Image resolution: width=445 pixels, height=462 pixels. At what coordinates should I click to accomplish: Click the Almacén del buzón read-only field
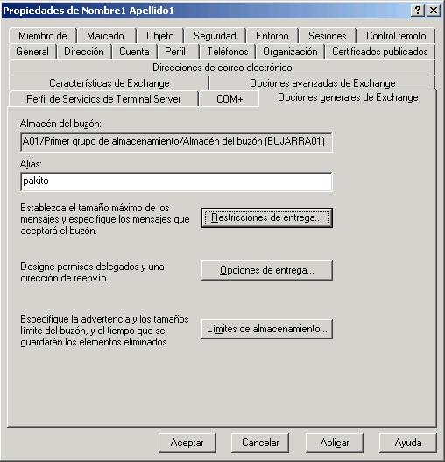click(x=176, y=142)
